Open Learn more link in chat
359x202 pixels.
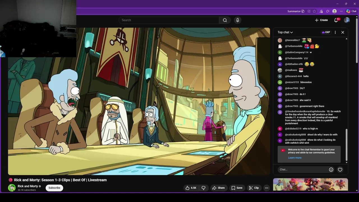pyautogui.click(x=295, y=158)
